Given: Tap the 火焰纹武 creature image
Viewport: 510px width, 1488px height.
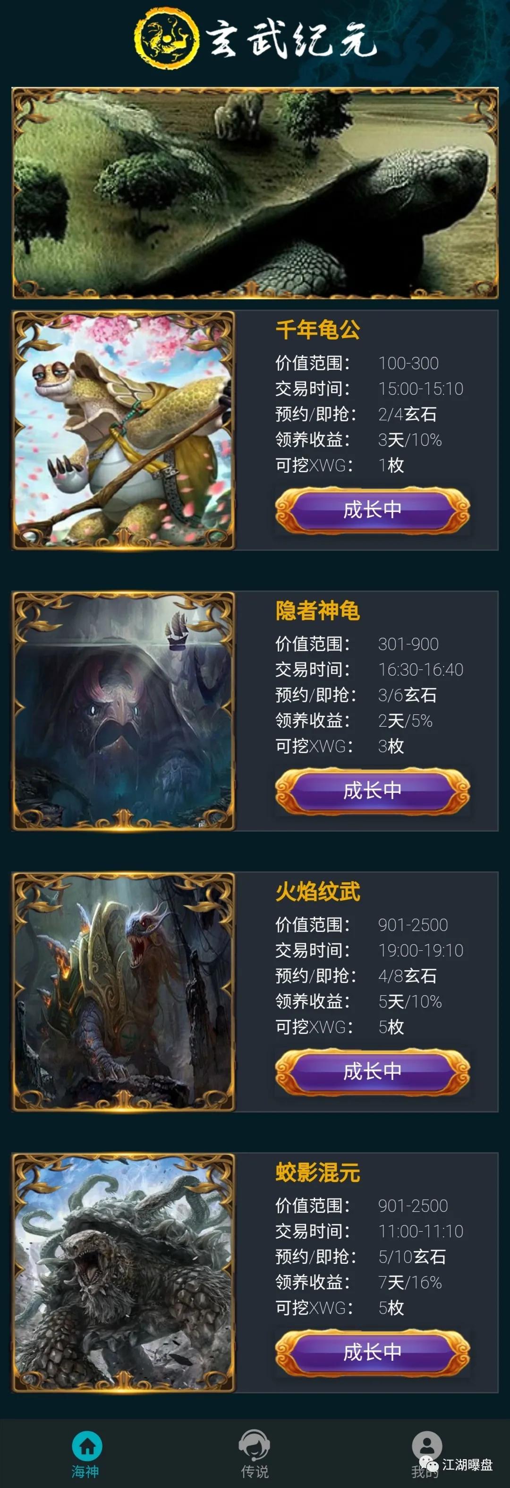Looking at the screenshot, I should 123,992.
